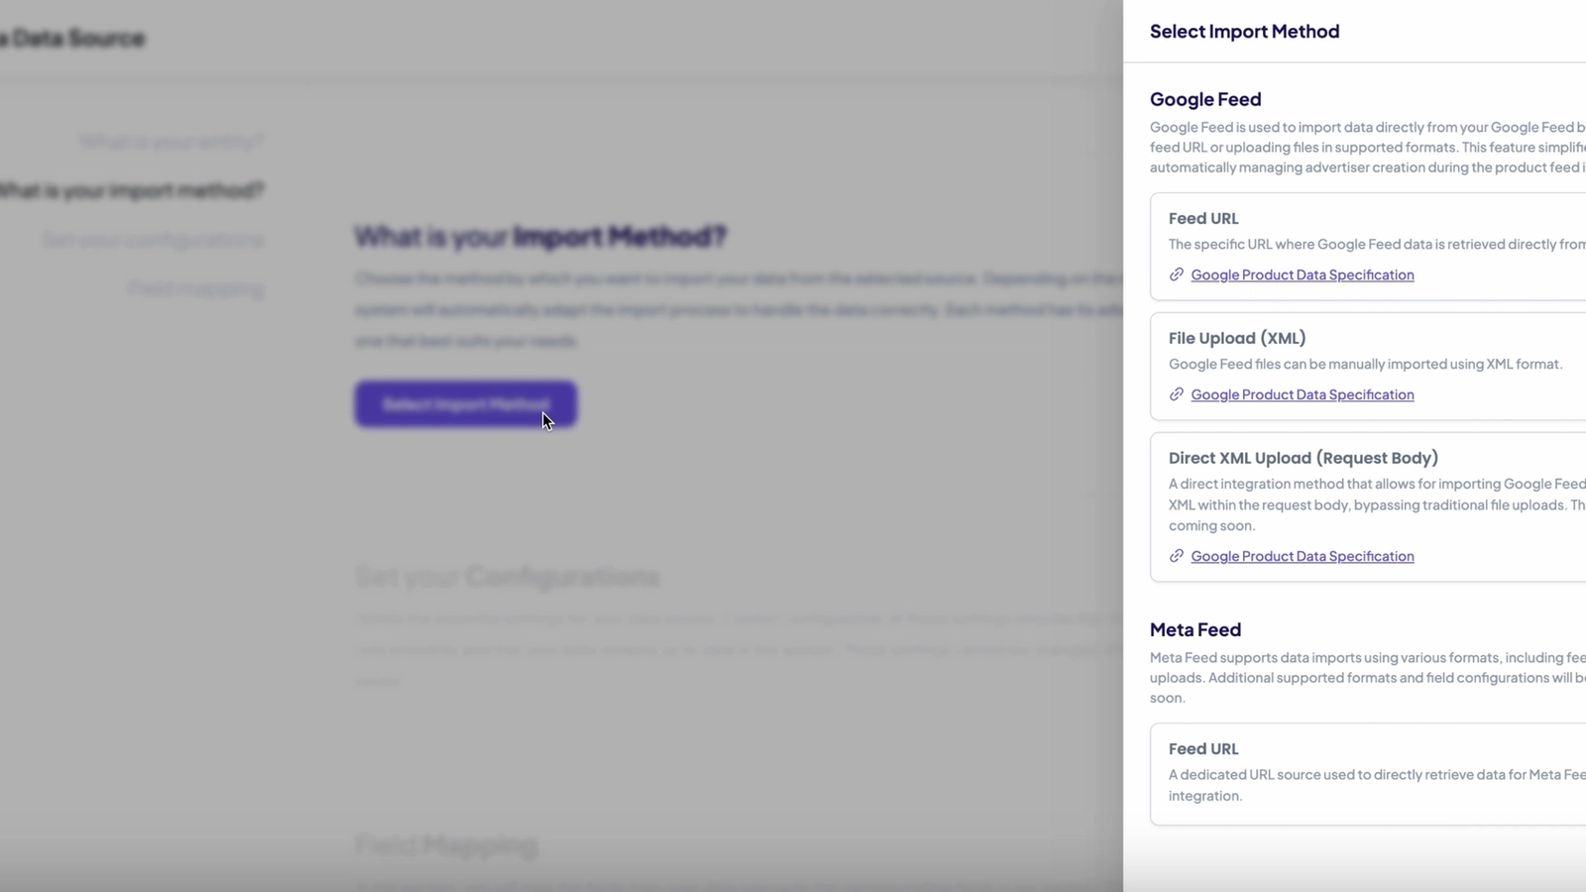Select the Google Feed URL import method
This screenshot has height=892, width=1586.
click(x=1368, y=247)
